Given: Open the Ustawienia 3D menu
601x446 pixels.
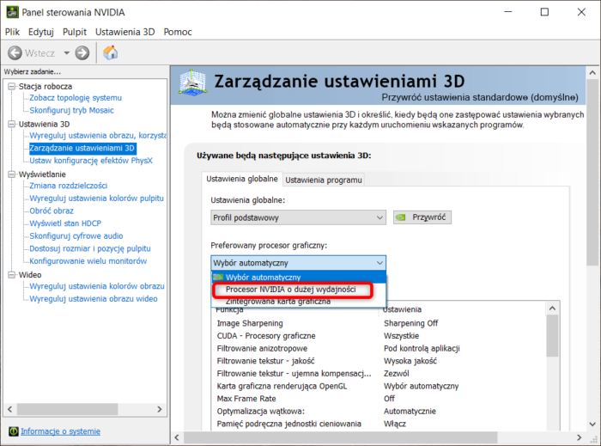Looking at the screenshot, I should 125,32.
